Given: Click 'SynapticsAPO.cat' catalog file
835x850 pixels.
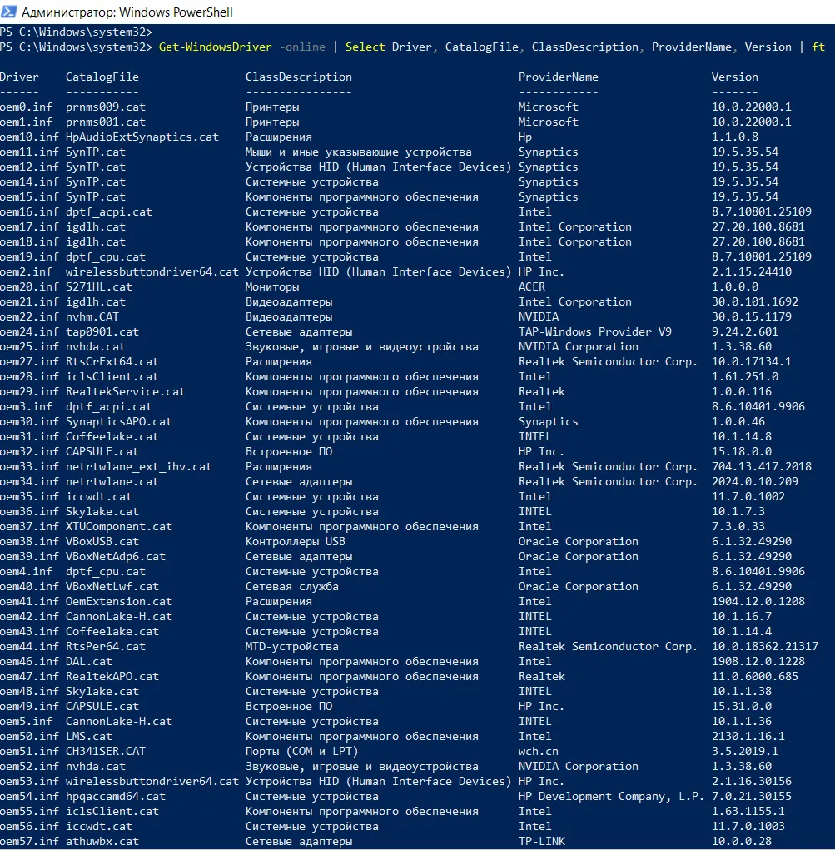Looking at the screenshot, I should tap(119, 422).
